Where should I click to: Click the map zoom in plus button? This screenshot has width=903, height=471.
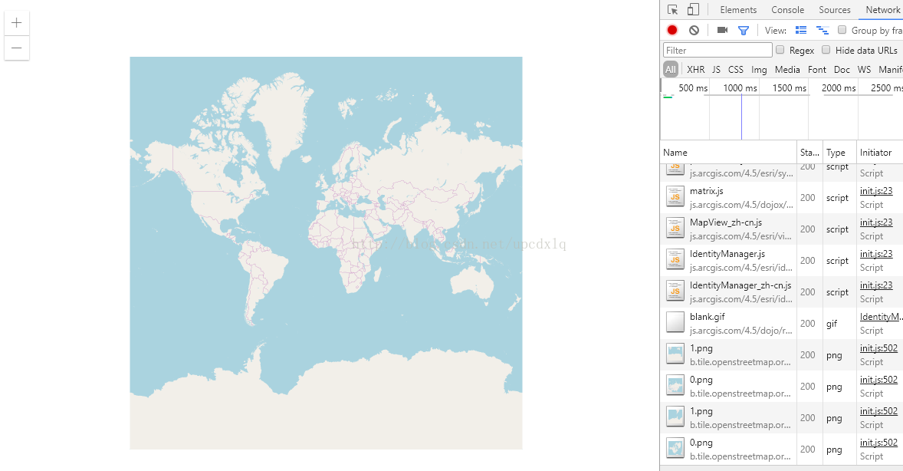point(17,23)
